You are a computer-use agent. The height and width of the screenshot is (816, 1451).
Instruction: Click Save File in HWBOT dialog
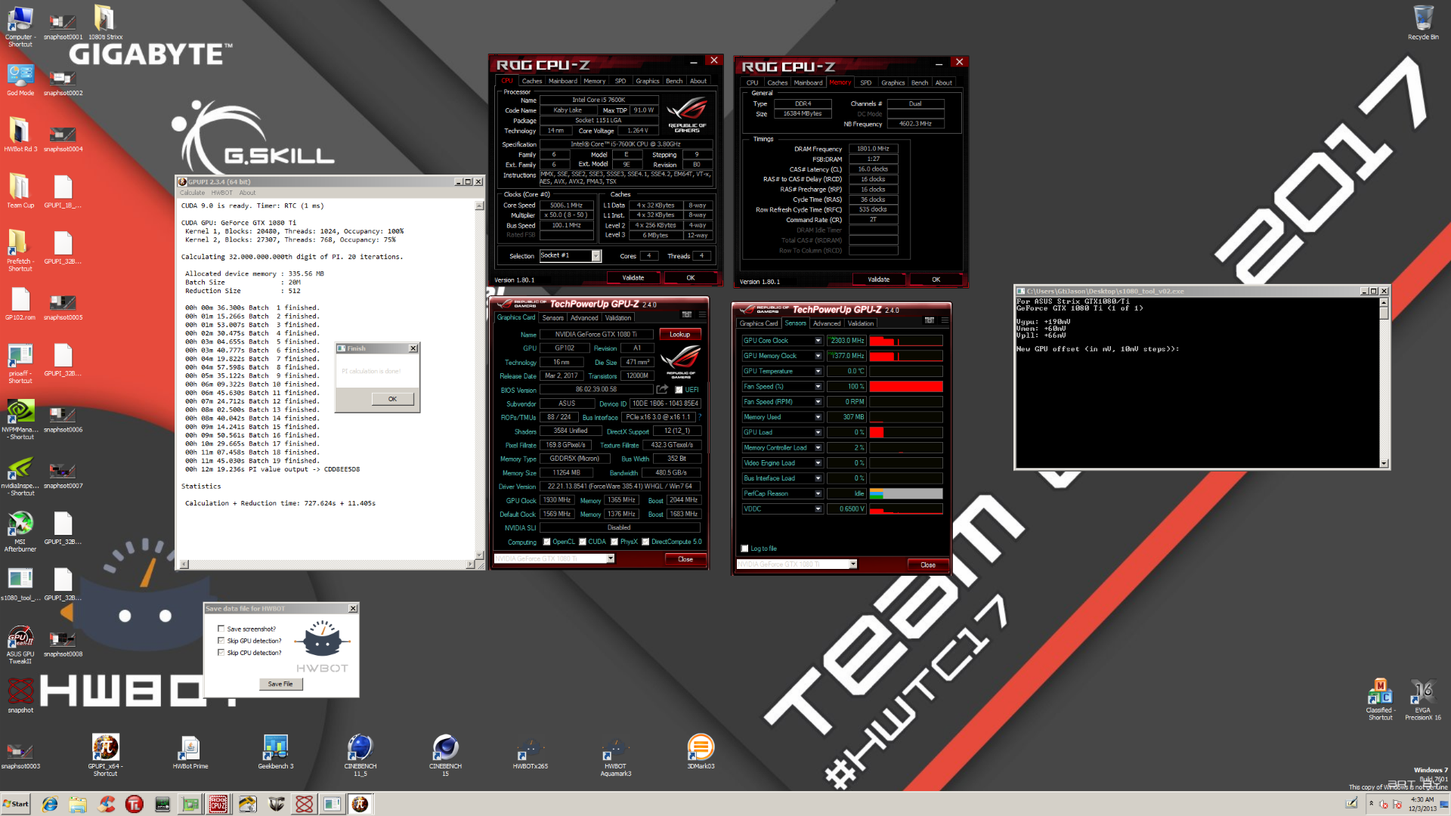pyautogui.click(x=280, y=684)
